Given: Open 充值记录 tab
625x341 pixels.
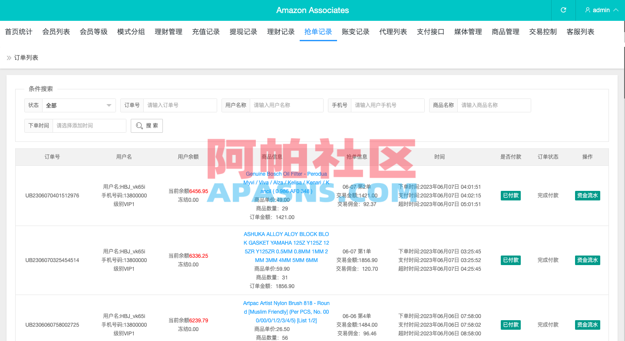Looking at the screenshot, I should [206, 32].
